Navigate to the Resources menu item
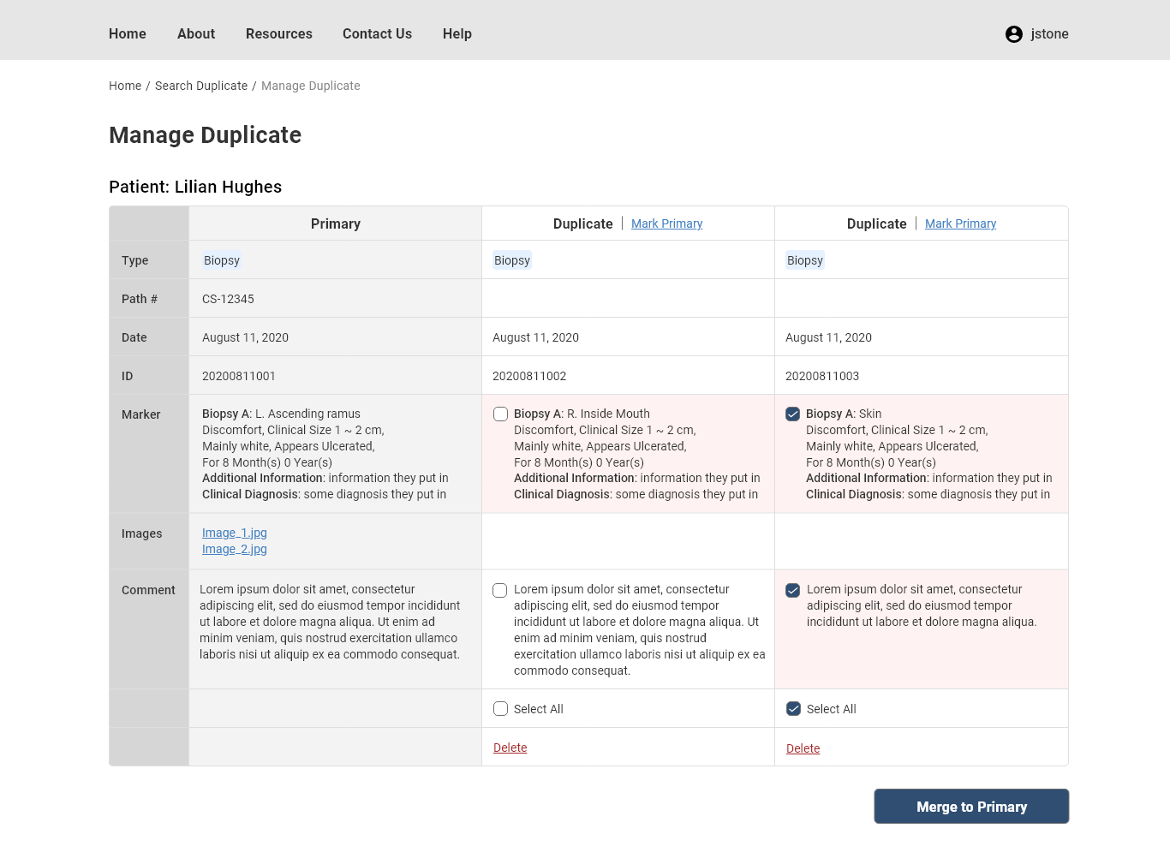Screen dimensions: 1170x864 278,33
